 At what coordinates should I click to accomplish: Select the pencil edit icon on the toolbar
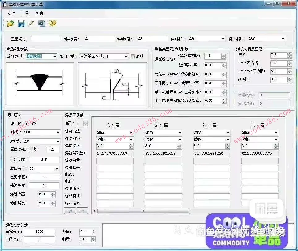click(31, 23)
